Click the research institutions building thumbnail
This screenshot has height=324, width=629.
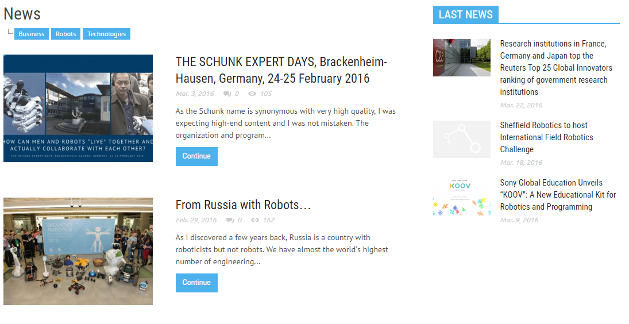462,57
